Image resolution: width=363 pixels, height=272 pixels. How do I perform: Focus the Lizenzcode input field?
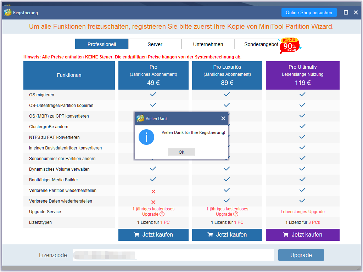173,255
